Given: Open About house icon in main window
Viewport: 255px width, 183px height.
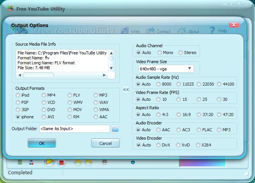Looking at the screenshot, I should [182, 30].
